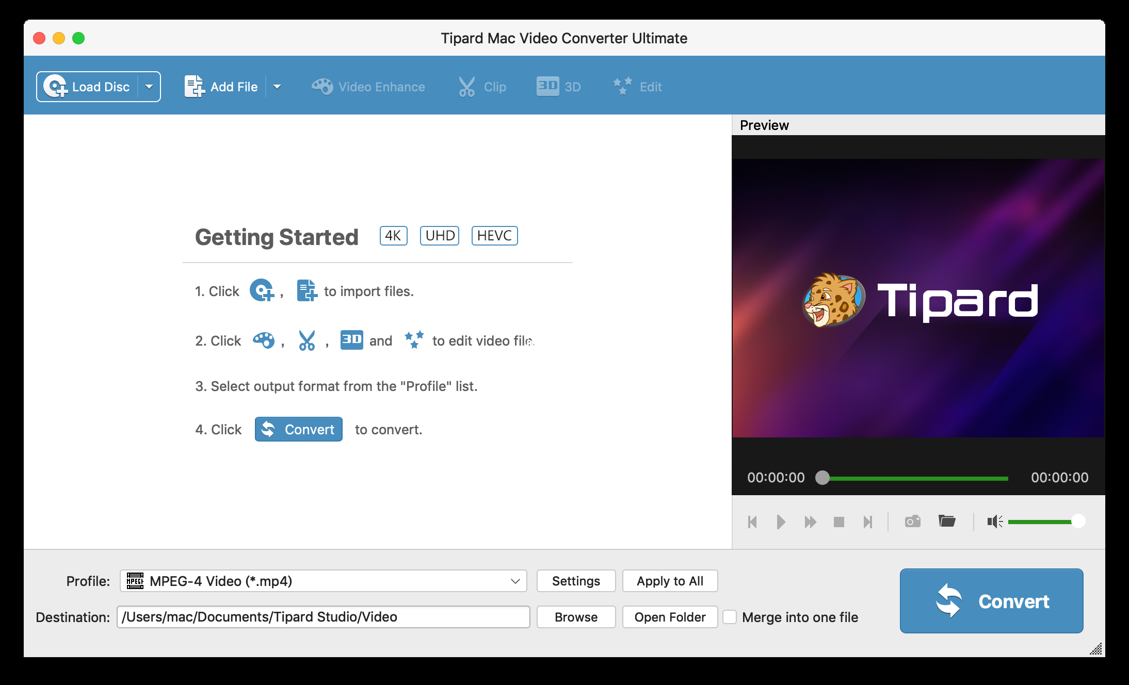Image resolution: width=1129 pixels, height=685 pixels.
Task: Open the snapshot folder icon
Action: tap(947, 521)
